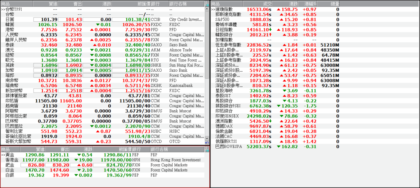Select the 香港金 row in metals panel
420x188 pixels.
pyautogui.click(x=102, y=160)
